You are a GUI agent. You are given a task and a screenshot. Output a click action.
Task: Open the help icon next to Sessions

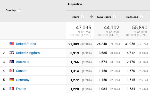tap(141, 17)
